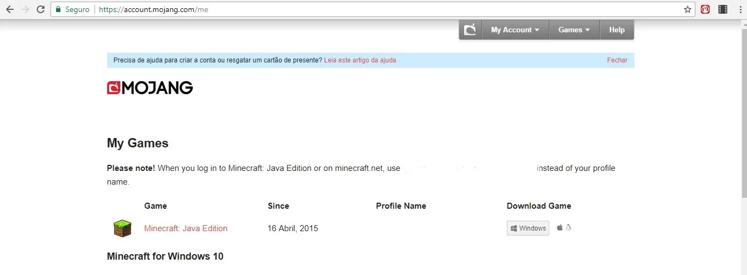Viewport: 747px width, 275px height.
Task: Click the Windows download button
Action: click(528, 228)
